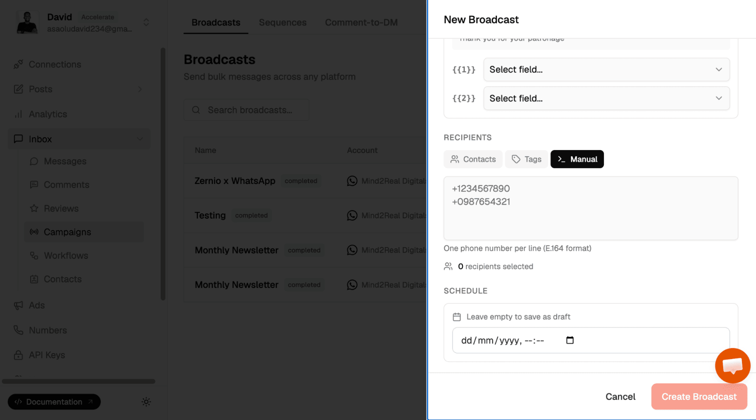Switch to the Sequences tab

[x=283, y=23]
